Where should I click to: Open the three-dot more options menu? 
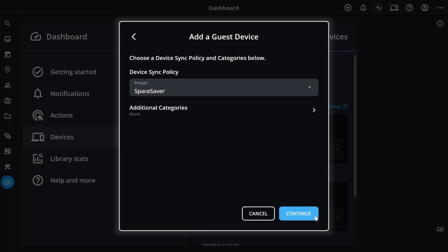(x=440, y=8)
